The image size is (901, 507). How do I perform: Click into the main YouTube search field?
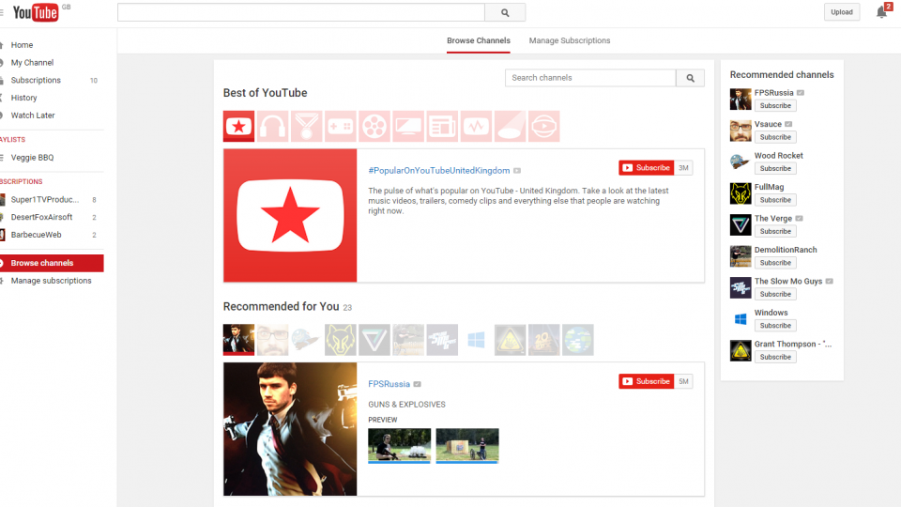click(x=301, y=12)
